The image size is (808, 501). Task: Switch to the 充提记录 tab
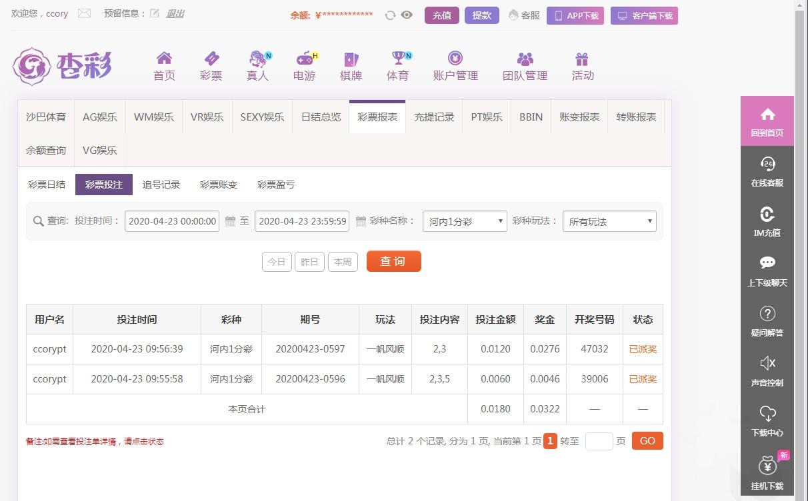point(434,117)
